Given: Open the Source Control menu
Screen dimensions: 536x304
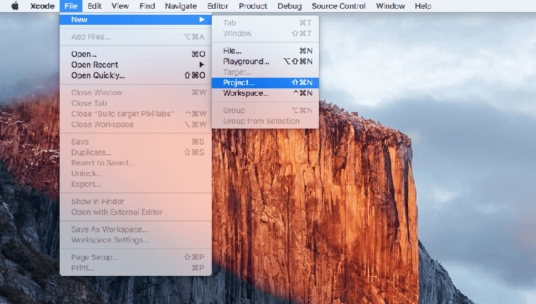Looking at the screenshot, I should (338, 6).
